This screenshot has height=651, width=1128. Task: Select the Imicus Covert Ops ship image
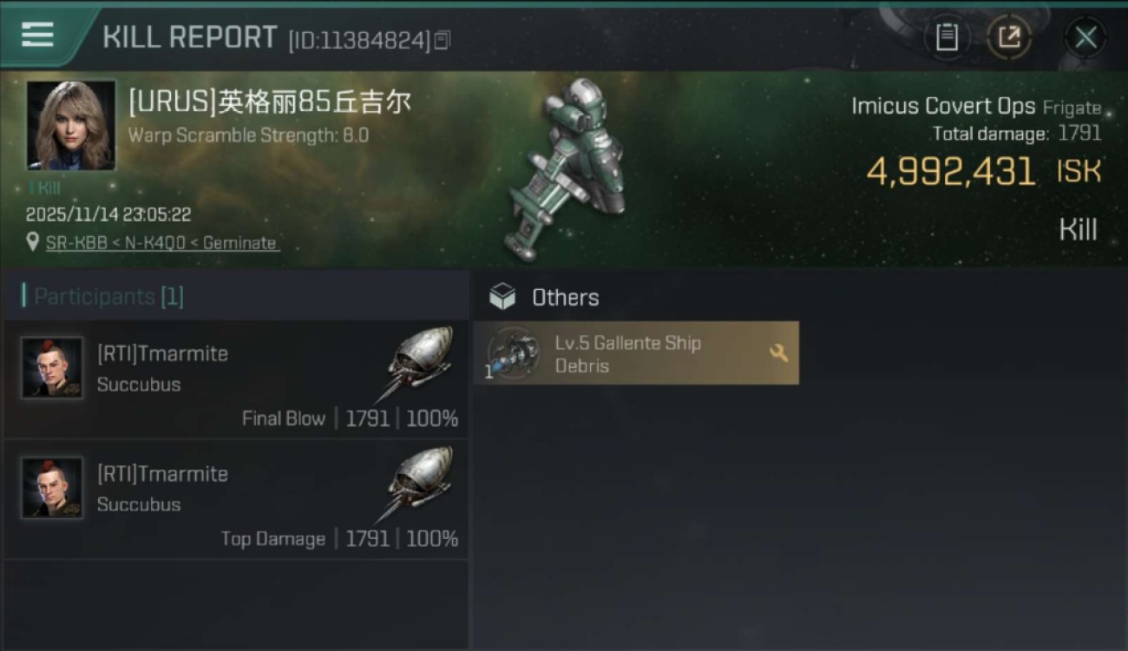[x=567, y=169]
